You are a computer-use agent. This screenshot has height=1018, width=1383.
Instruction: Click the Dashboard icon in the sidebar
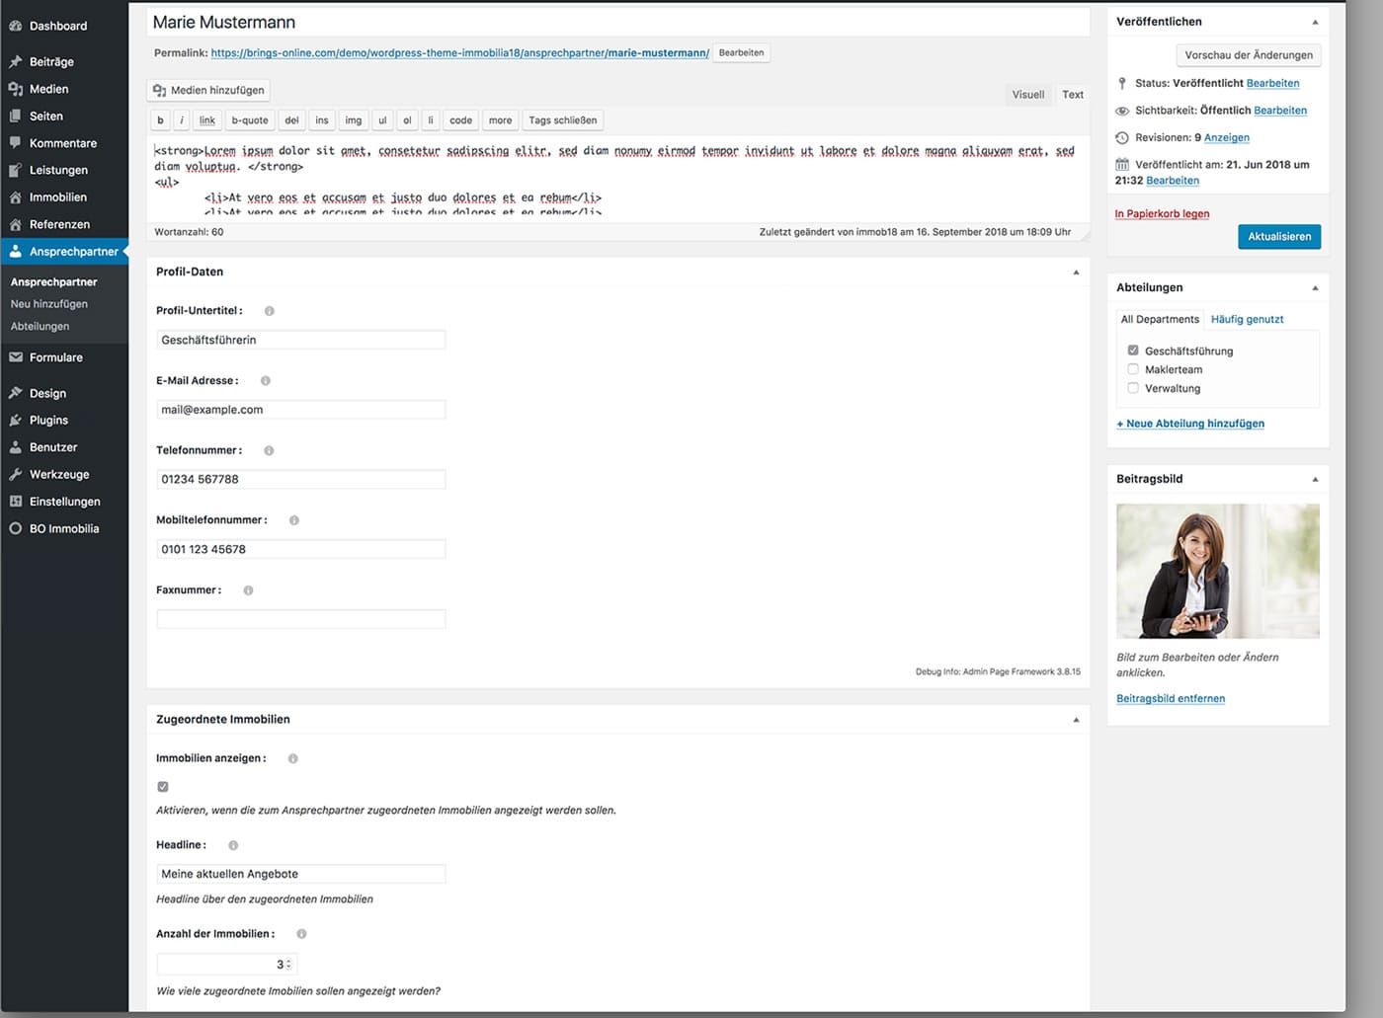pyautogui.click(x=16, y=26)
